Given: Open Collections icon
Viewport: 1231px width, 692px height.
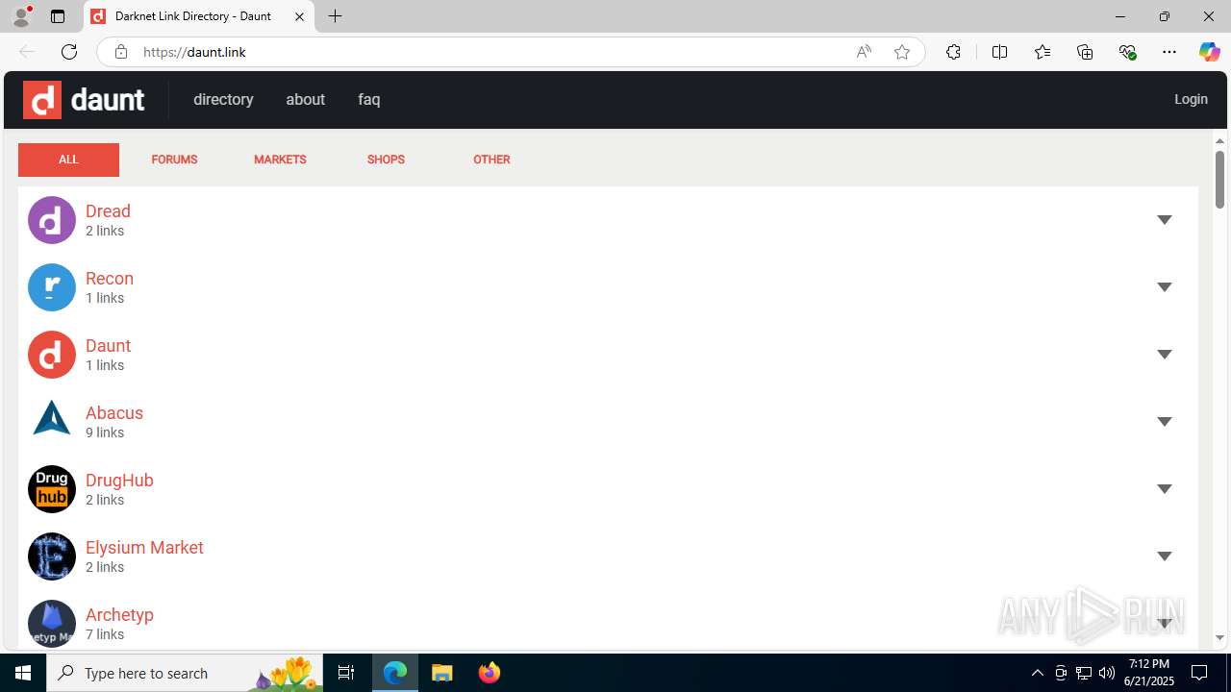Looking at the screenshot, I should [1085, 52].
